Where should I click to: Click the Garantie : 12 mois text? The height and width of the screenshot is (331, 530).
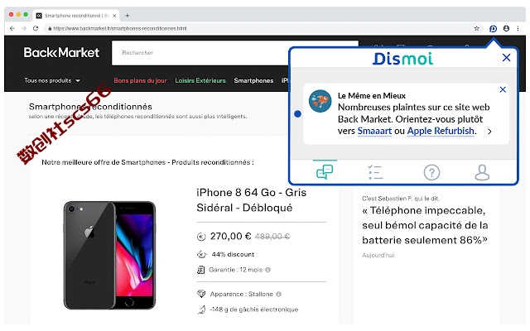point(235,270)
